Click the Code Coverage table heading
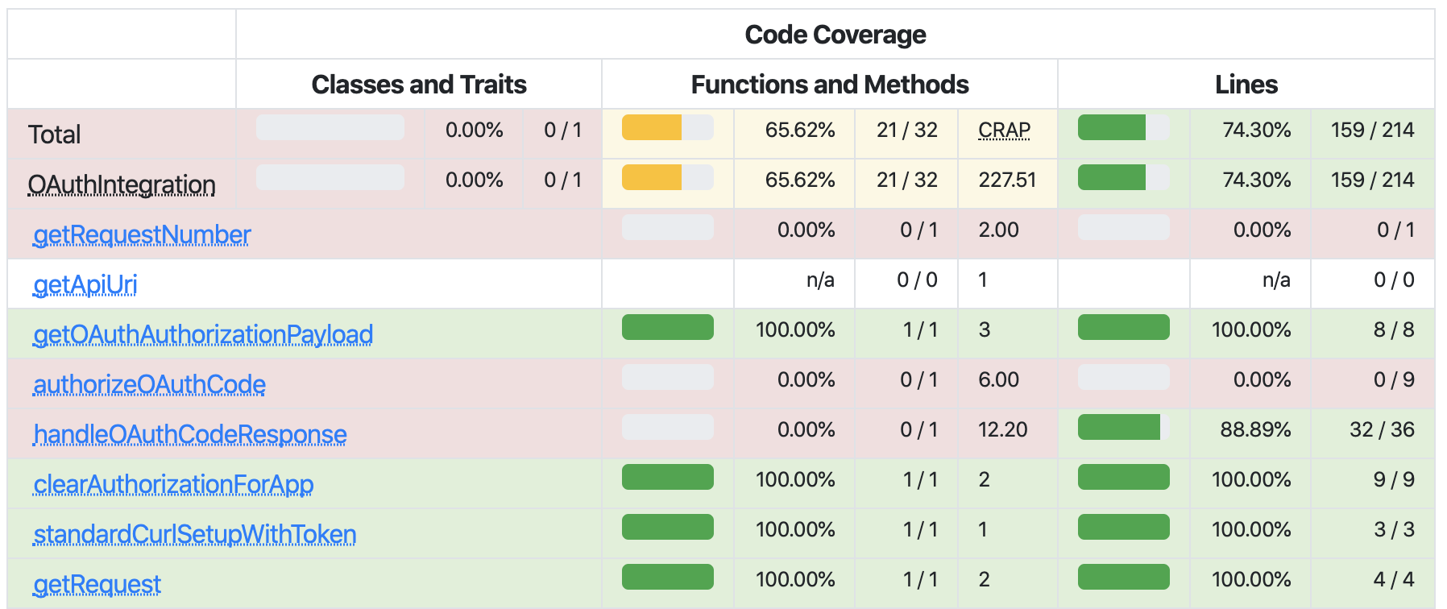 click(835, 35)
